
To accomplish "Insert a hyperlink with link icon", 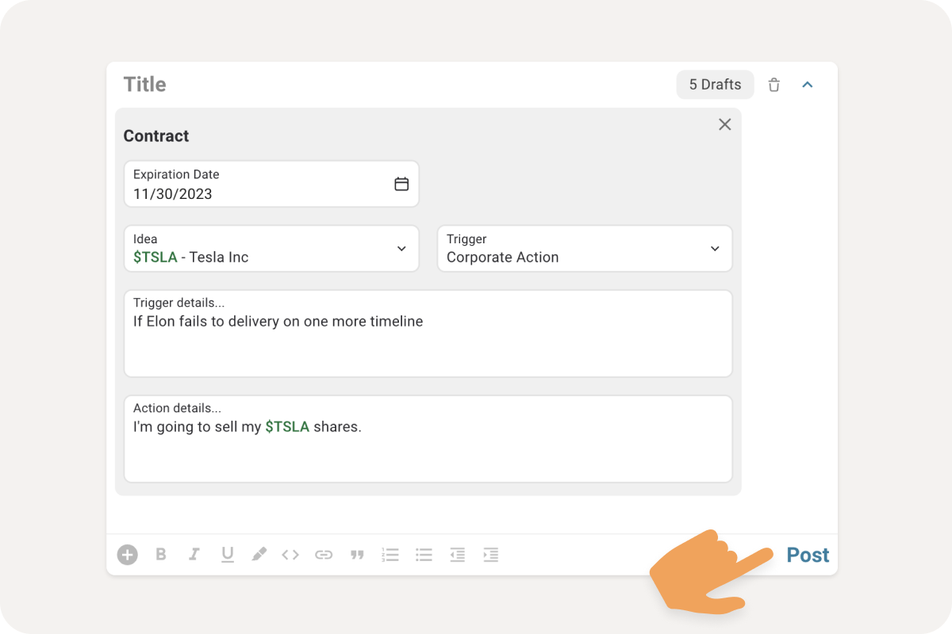I will point(324,555).
